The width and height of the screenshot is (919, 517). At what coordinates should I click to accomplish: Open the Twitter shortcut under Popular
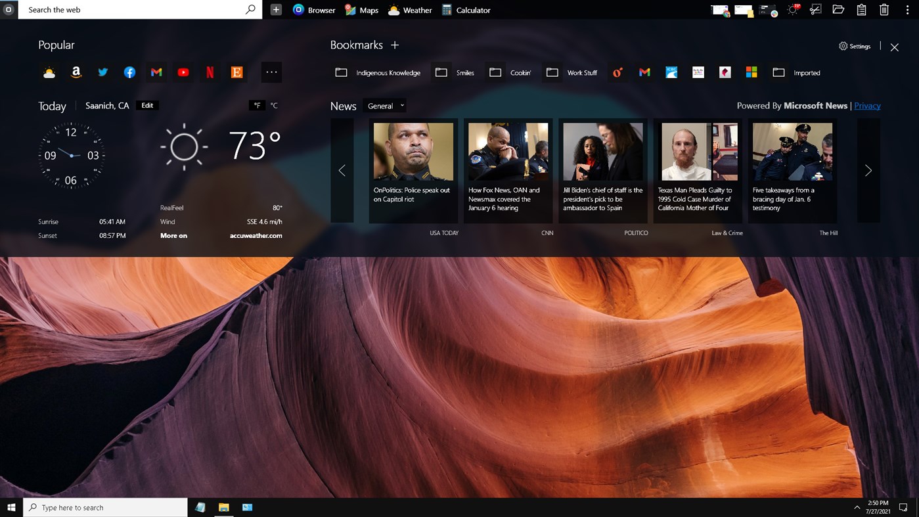click(x=103, y=72)
